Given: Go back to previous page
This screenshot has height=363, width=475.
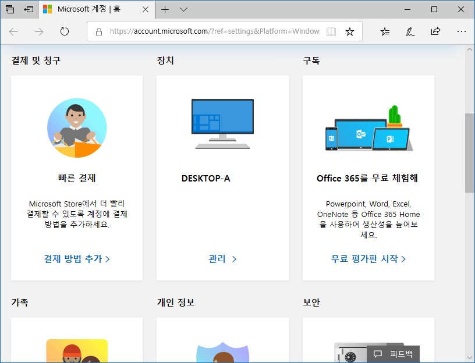Looking at the screenshot, I should 13,31.
